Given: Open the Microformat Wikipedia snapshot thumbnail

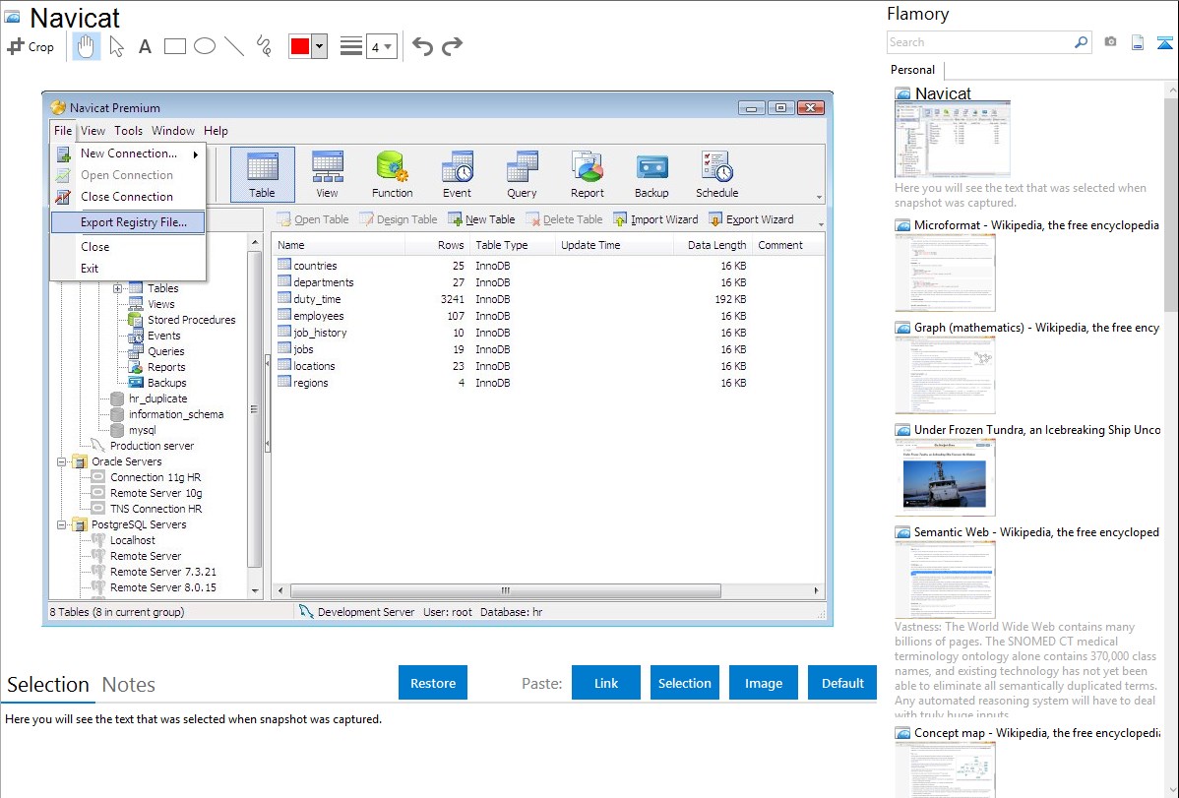Looking at the screenshot, I should tap(946, 273).
